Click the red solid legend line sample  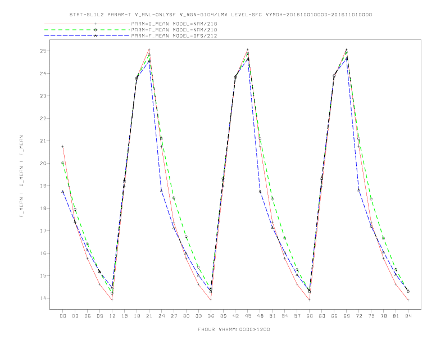click(87, 24)
